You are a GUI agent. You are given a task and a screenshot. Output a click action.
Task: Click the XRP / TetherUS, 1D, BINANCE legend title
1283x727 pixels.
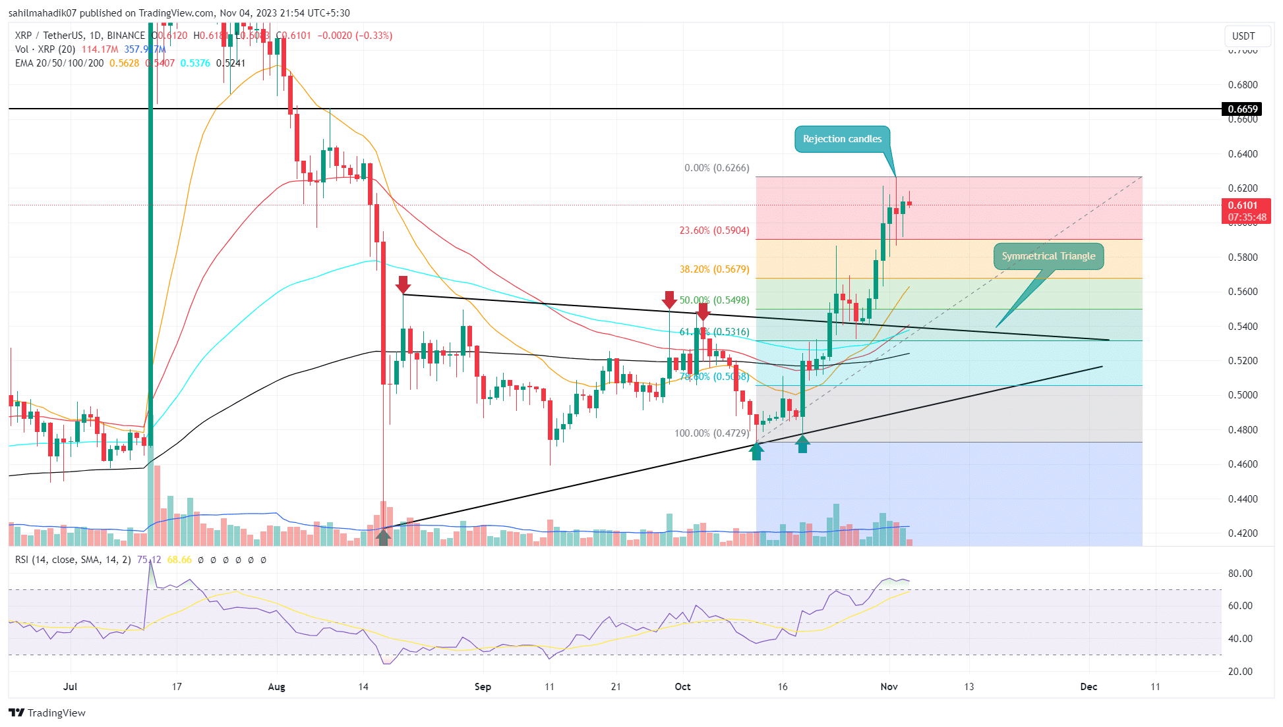tap(80, 36)
